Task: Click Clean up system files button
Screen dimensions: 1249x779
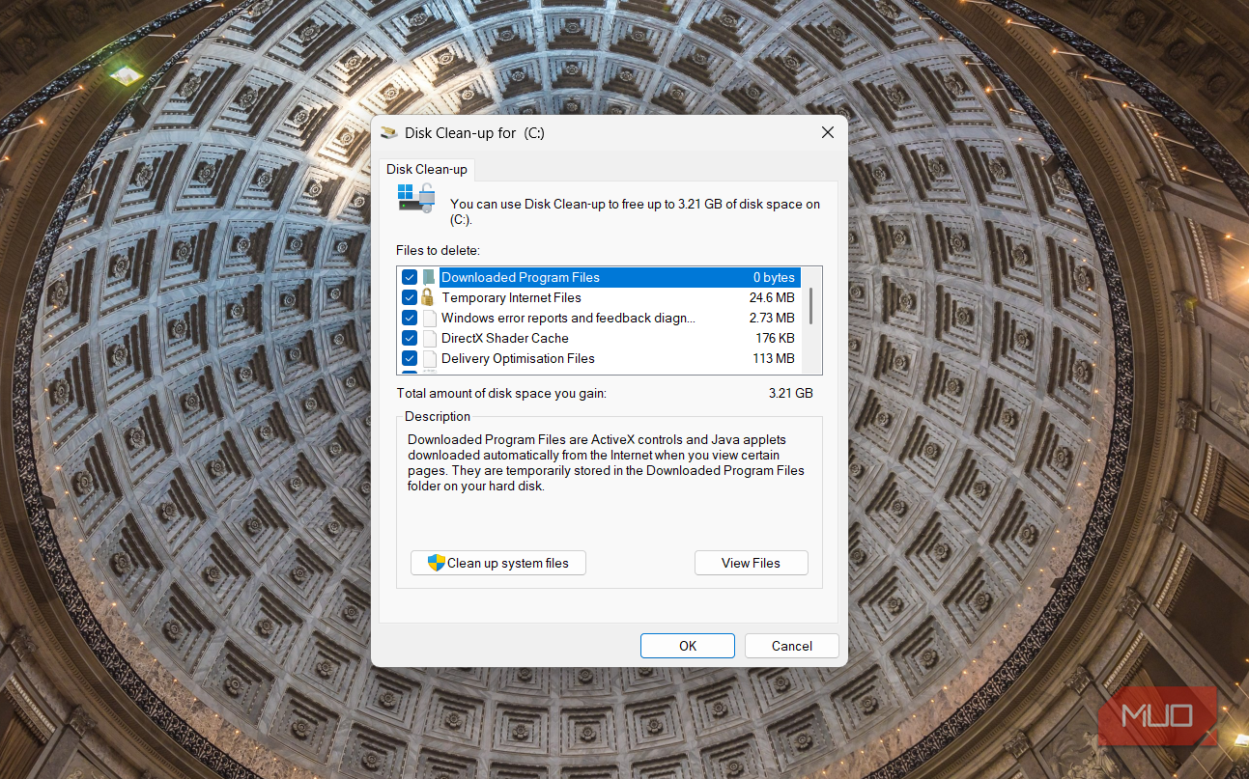Action: [x=498, y=563]
